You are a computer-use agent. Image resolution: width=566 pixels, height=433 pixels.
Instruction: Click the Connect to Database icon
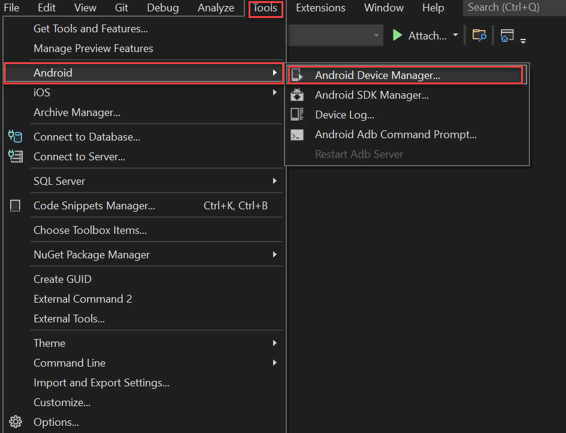click(15, 136)
